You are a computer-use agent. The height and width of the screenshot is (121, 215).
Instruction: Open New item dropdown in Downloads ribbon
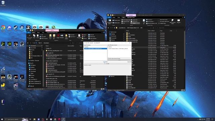pyautogui.click(x=72, y=35)
